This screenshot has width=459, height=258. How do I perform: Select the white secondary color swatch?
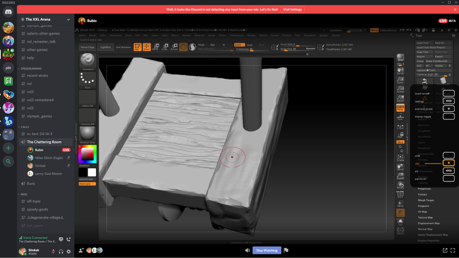[x=92, y=172]
